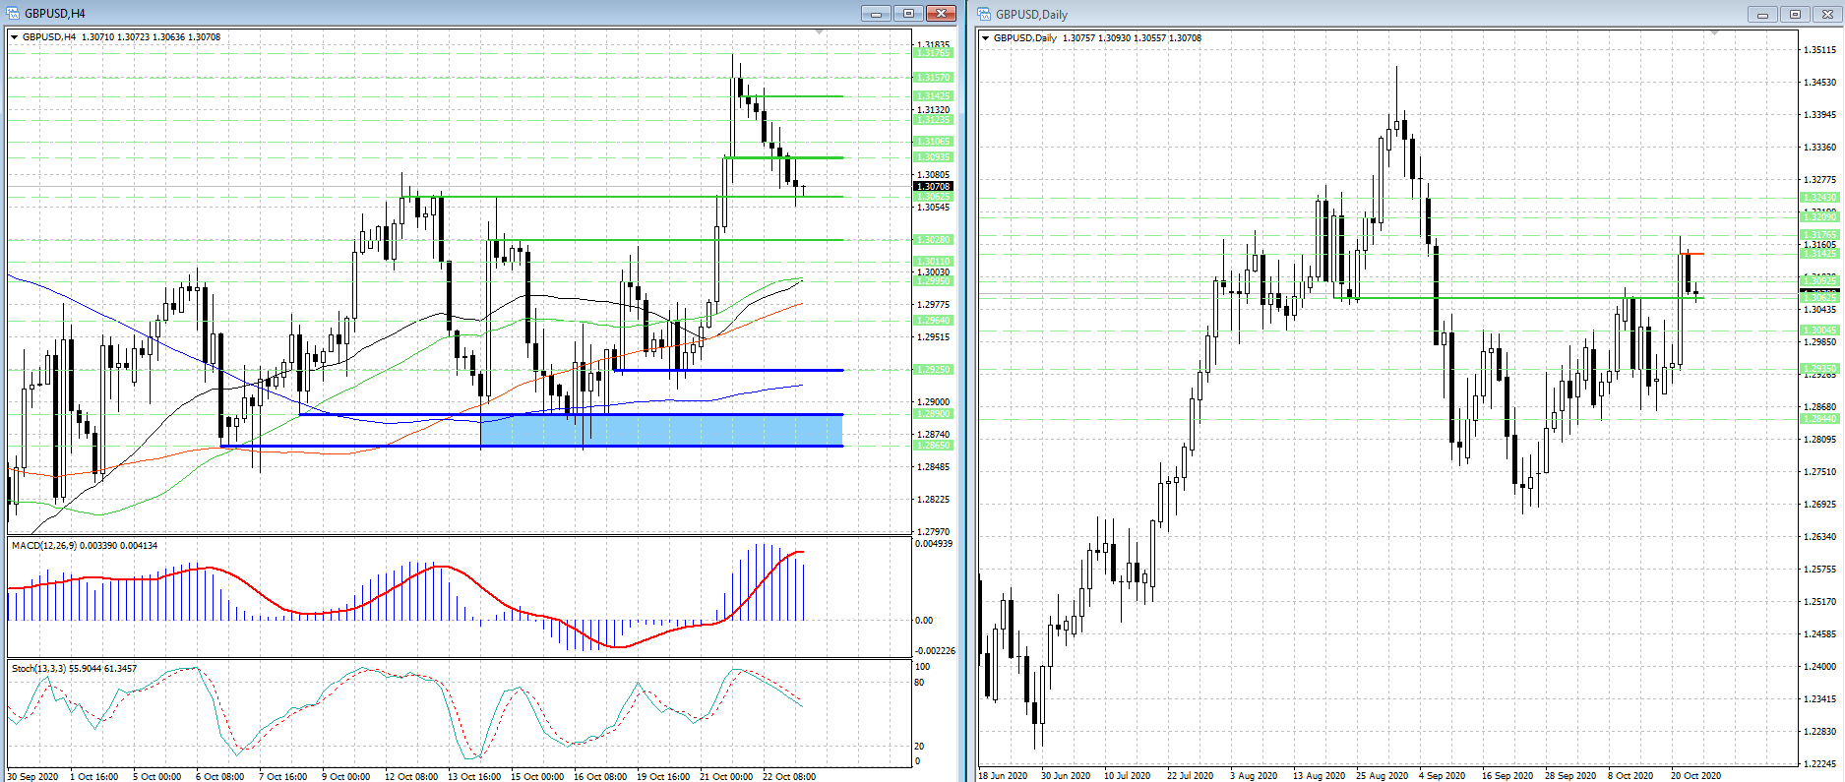The width and height of the screenshot is (1845, 782).
Task: Maximize the GBPUSD,H4 chart window
Action: (908, 14)
